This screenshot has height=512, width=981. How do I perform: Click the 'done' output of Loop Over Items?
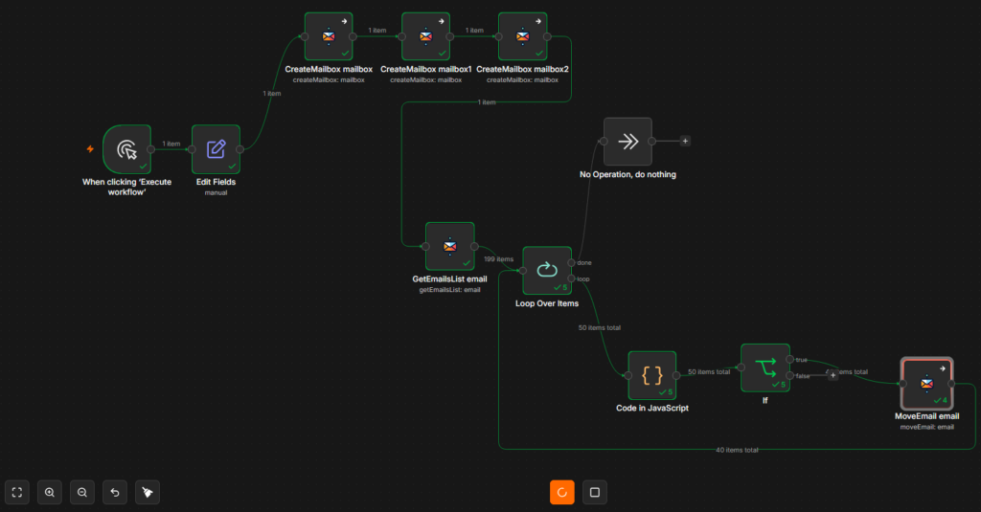coord(571,262)
